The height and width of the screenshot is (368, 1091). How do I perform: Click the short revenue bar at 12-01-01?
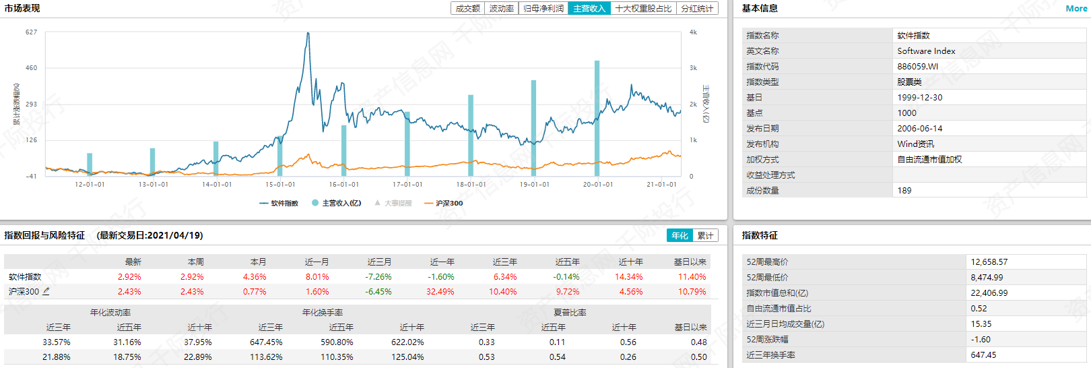coord(90,163)
